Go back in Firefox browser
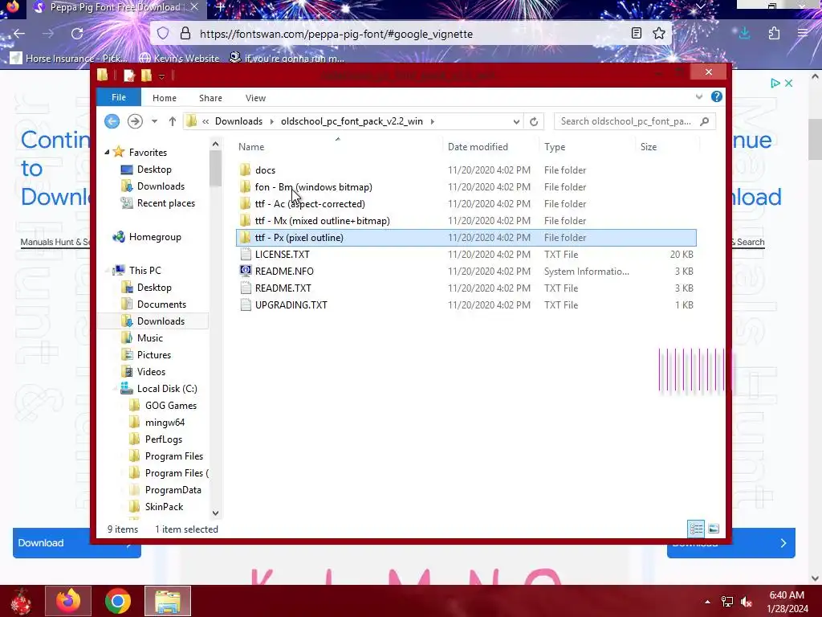Screen dimensions: 822x617 pyautogui.click(x=19, y=34)
